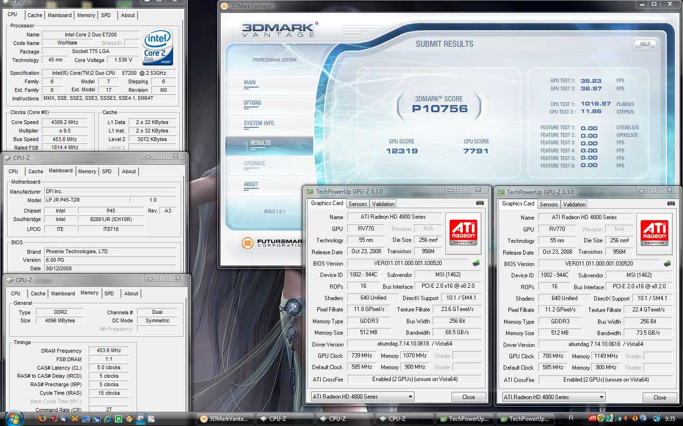Click the 3DMark Vantage title bar icon
The height and width of the screenshot is (426, 683).
tap(225, 6)
